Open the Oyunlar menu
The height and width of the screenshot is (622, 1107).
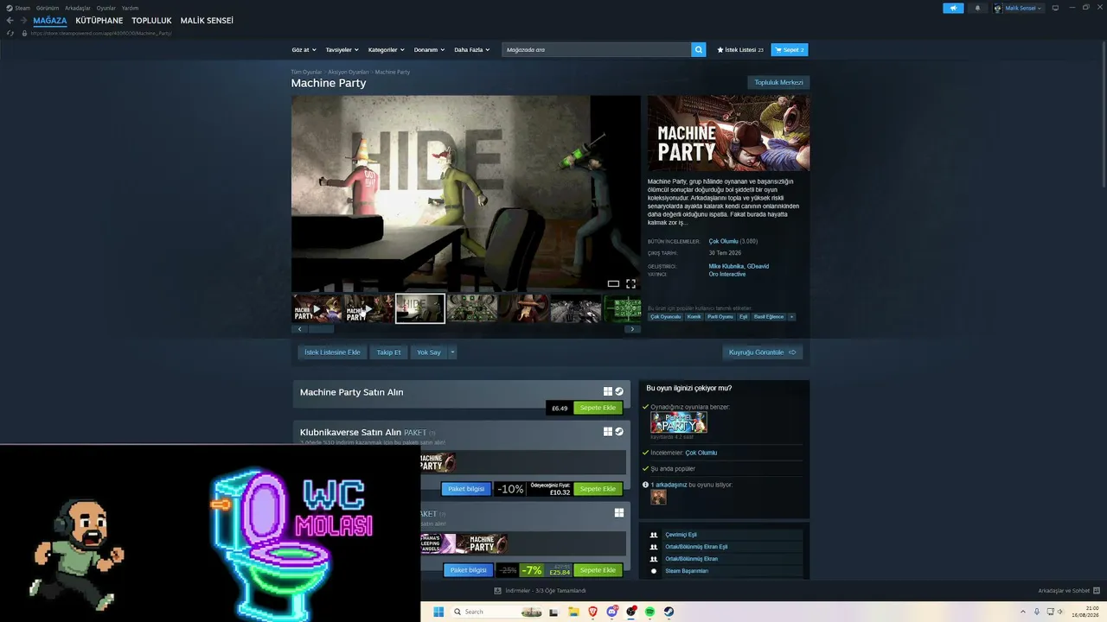pos(106,8)
